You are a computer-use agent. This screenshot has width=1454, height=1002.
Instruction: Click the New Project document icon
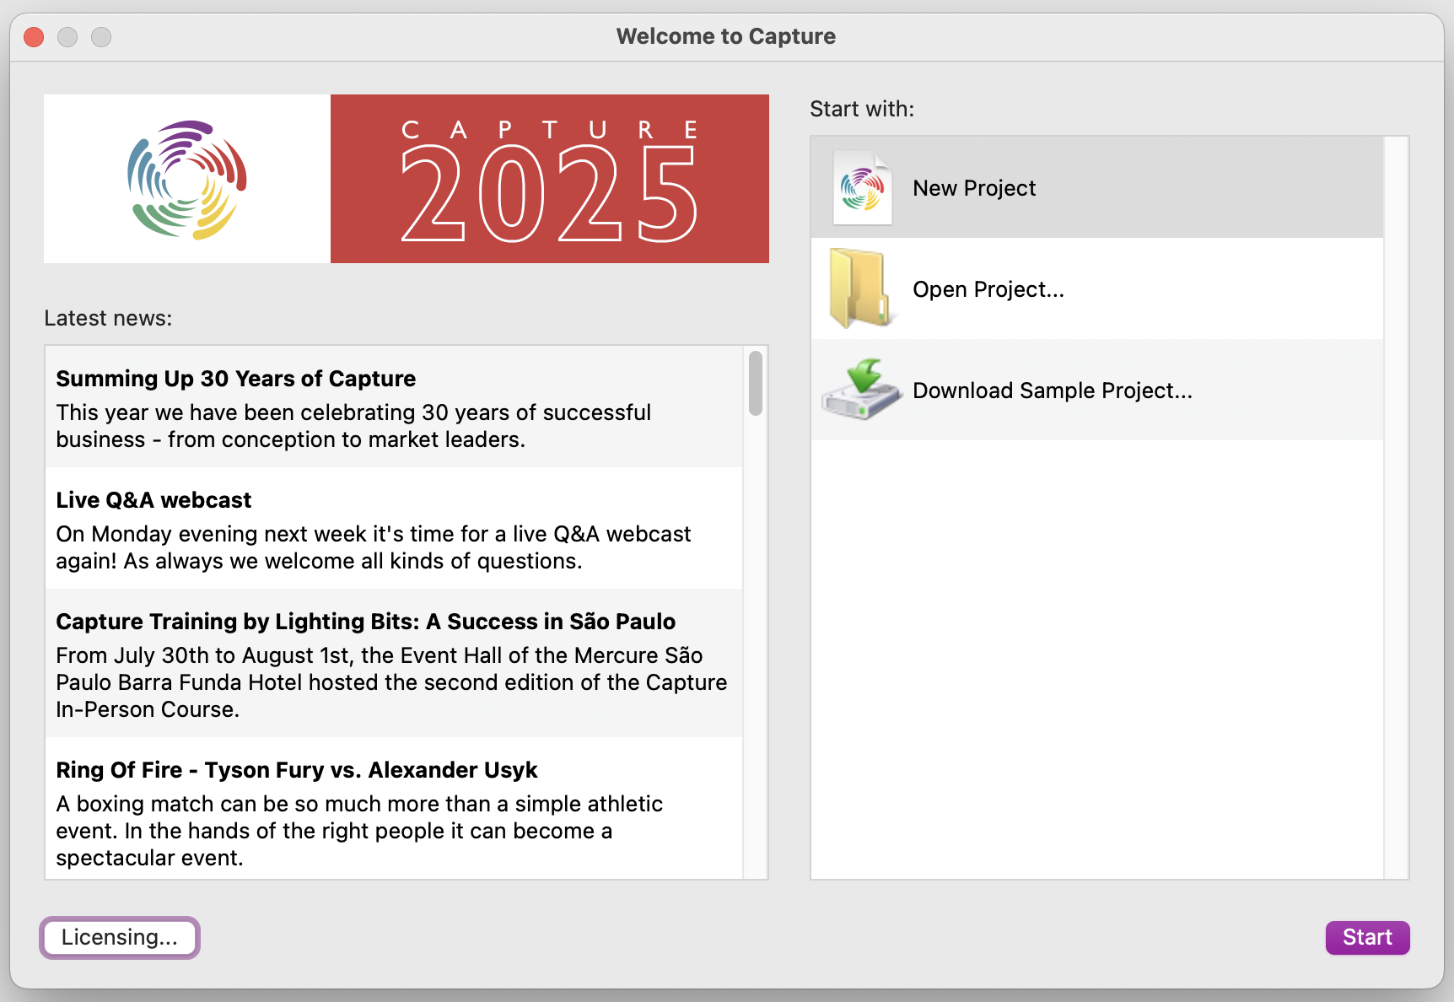[x=862, y=187]
